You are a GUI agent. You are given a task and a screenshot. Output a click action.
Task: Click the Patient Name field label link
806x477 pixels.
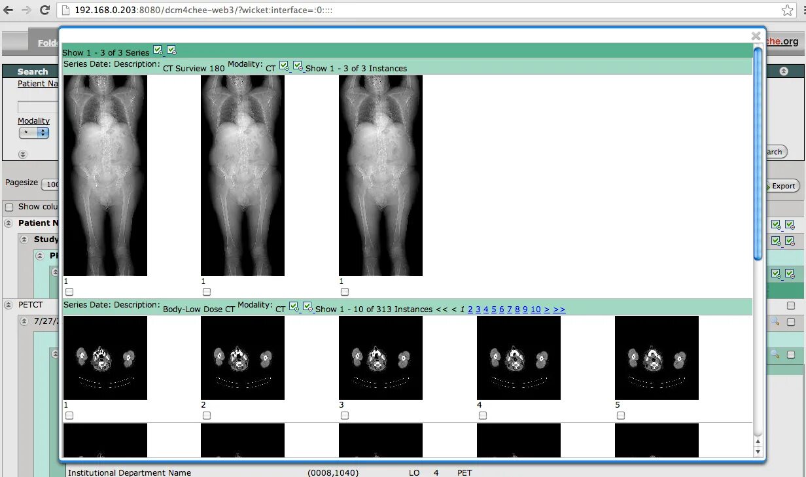tap(38, 84)
